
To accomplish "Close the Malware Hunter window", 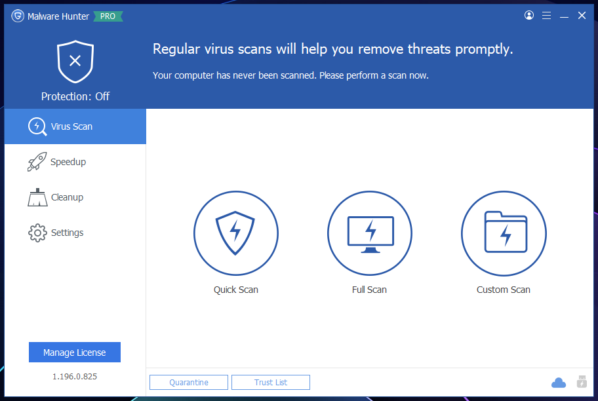I will [x=582, y=15].
